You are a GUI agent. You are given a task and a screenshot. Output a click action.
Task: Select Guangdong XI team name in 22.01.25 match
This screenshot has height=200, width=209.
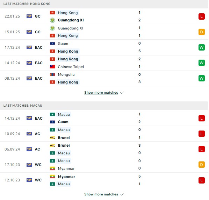point(71,20)
